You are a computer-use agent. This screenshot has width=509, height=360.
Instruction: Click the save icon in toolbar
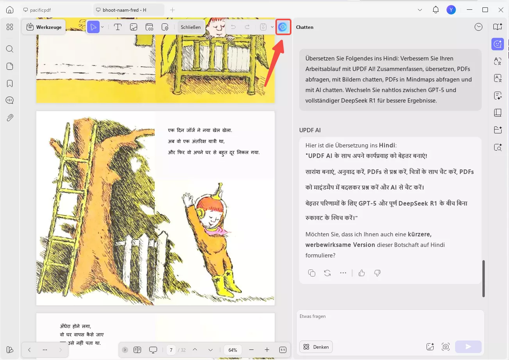263,27
